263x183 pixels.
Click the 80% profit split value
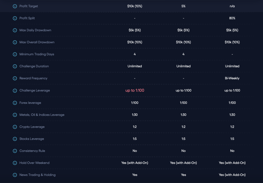point(232,18)
